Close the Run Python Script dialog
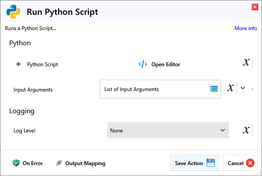 (x=255, y=7)
